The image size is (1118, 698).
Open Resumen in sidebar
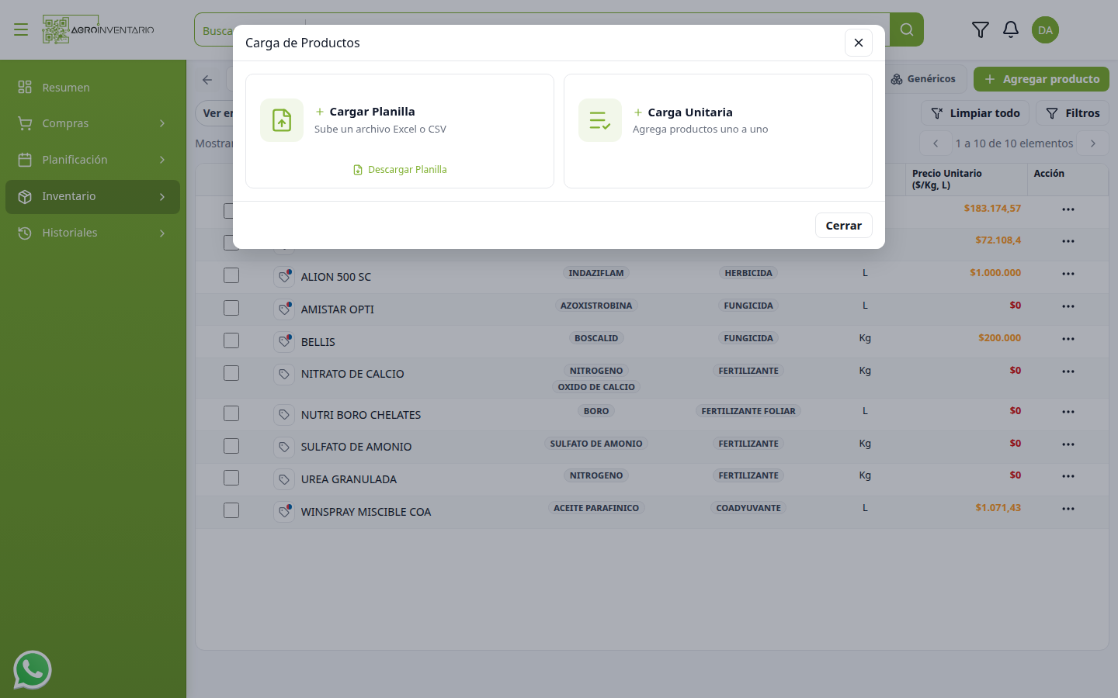click(92, 88)
